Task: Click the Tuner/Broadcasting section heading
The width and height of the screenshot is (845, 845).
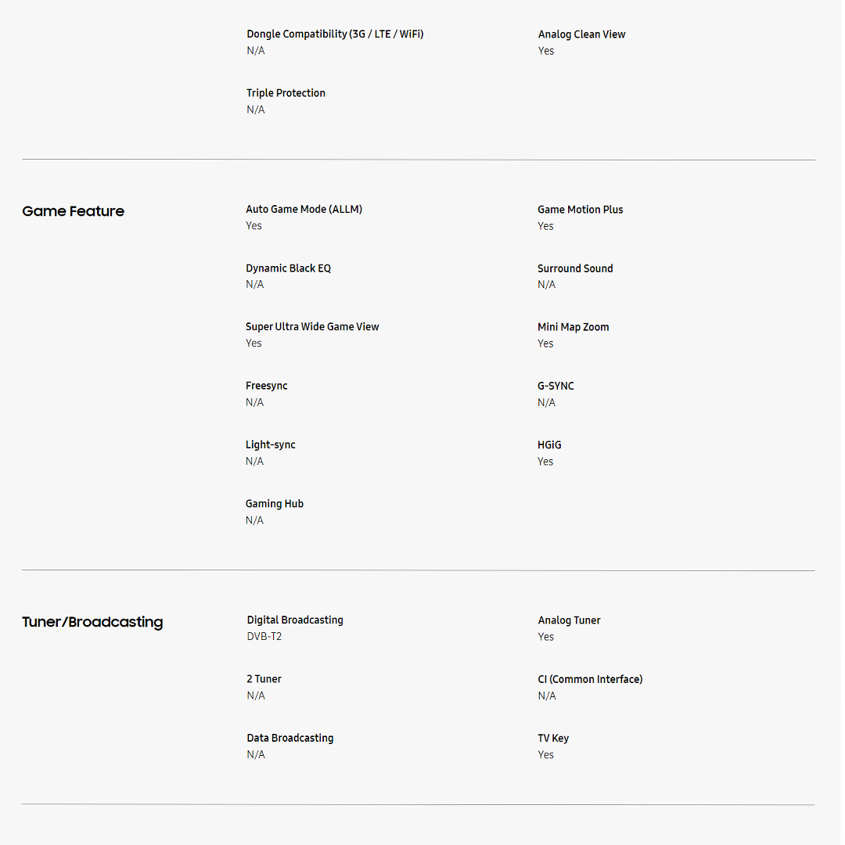Action: click(92, 622)
